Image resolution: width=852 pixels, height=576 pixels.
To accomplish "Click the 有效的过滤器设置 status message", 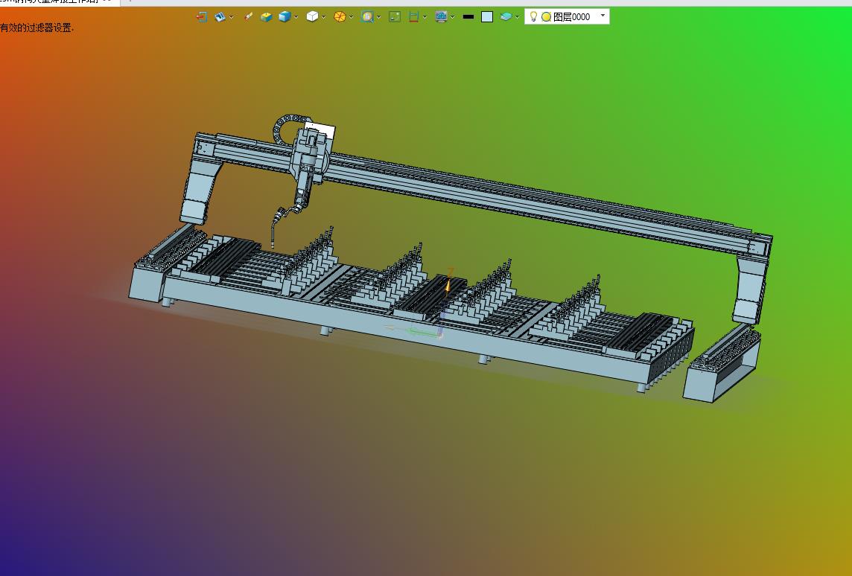I will [x=37, y=28].
